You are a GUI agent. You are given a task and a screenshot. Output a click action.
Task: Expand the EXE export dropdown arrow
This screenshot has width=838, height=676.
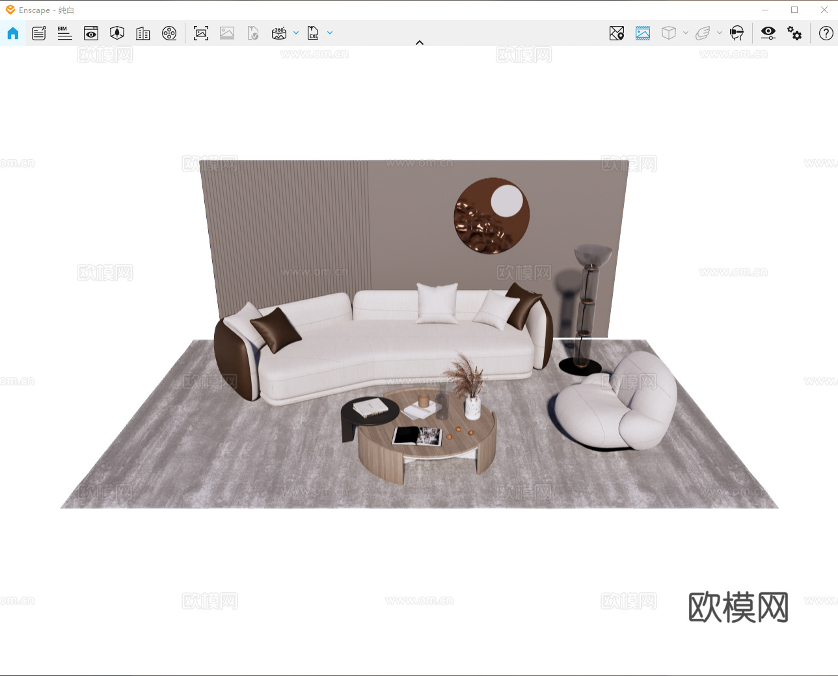pos(330,32)
